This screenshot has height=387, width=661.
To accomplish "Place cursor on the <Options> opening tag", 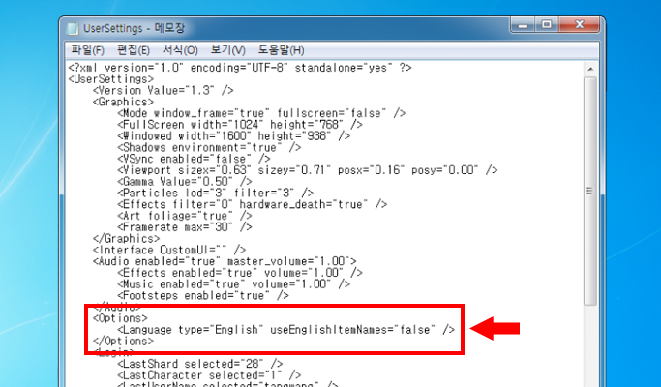I will pos(120,318).
